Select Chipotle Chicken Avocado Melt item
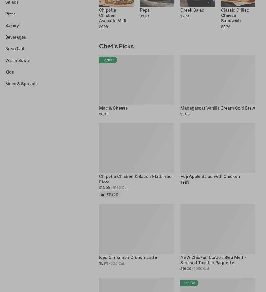The height and width of the screenshot is (292, 266). [113, 15]
